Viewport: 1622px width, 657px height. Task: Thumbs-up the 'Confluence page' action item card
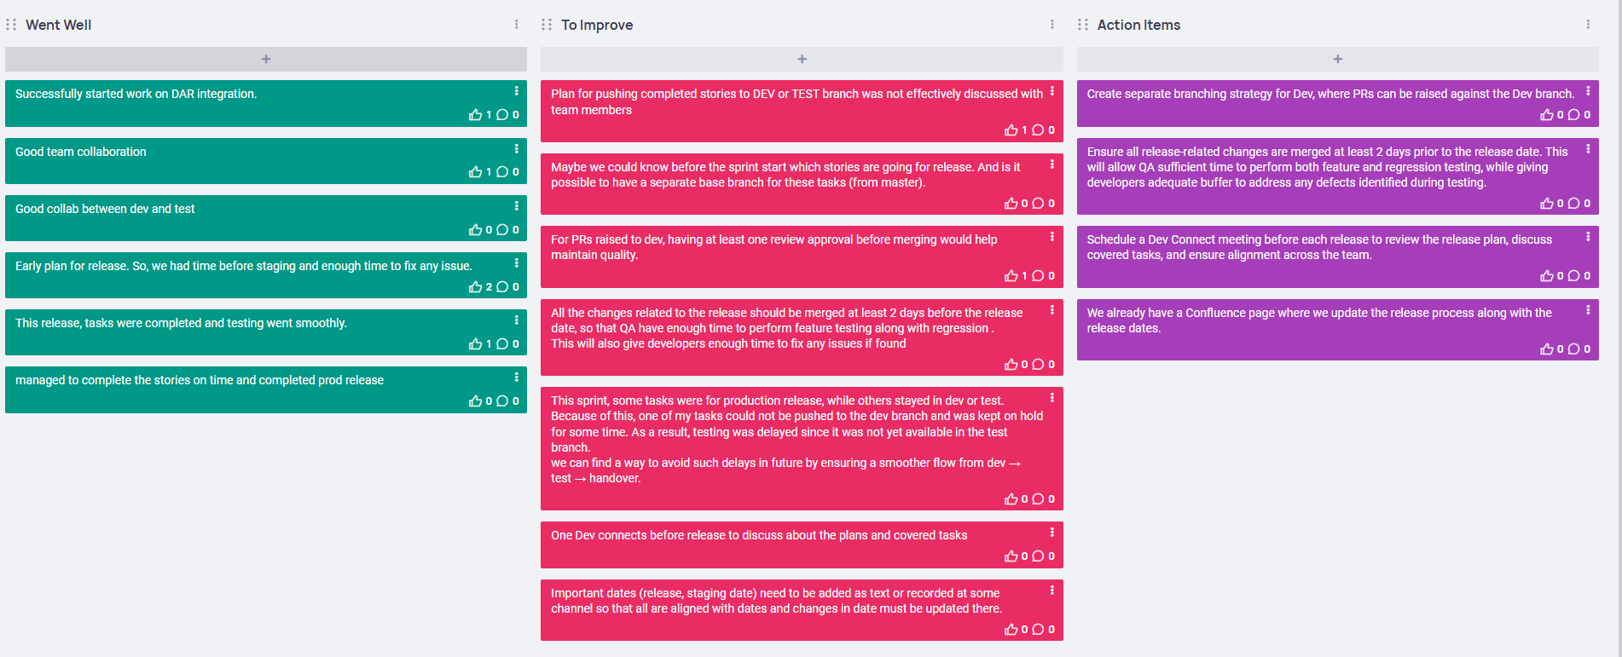tap(1546, 349)
